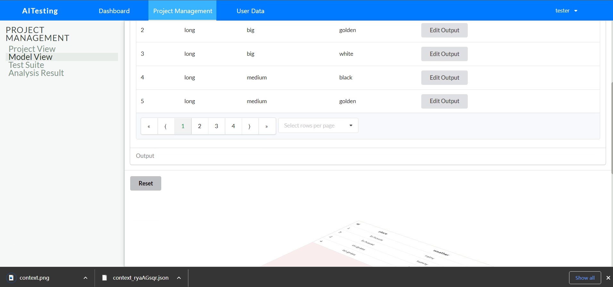
Task: Select Test Suite in sidebar
Action: click(26, 65)
